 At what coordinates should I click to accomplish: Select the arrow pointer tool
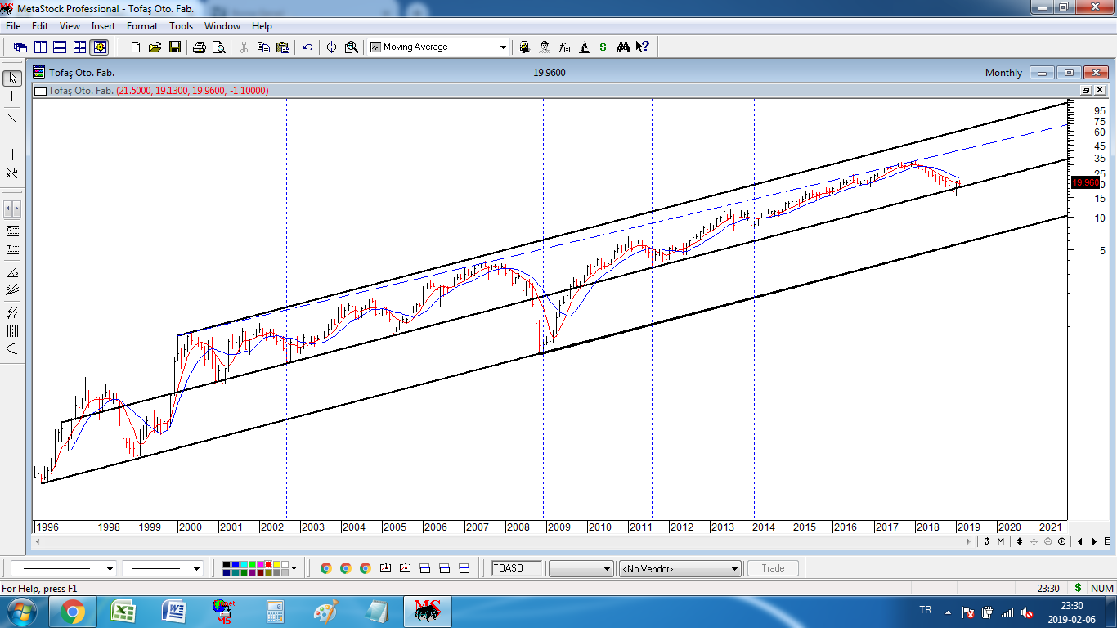[x=12, y=78]
